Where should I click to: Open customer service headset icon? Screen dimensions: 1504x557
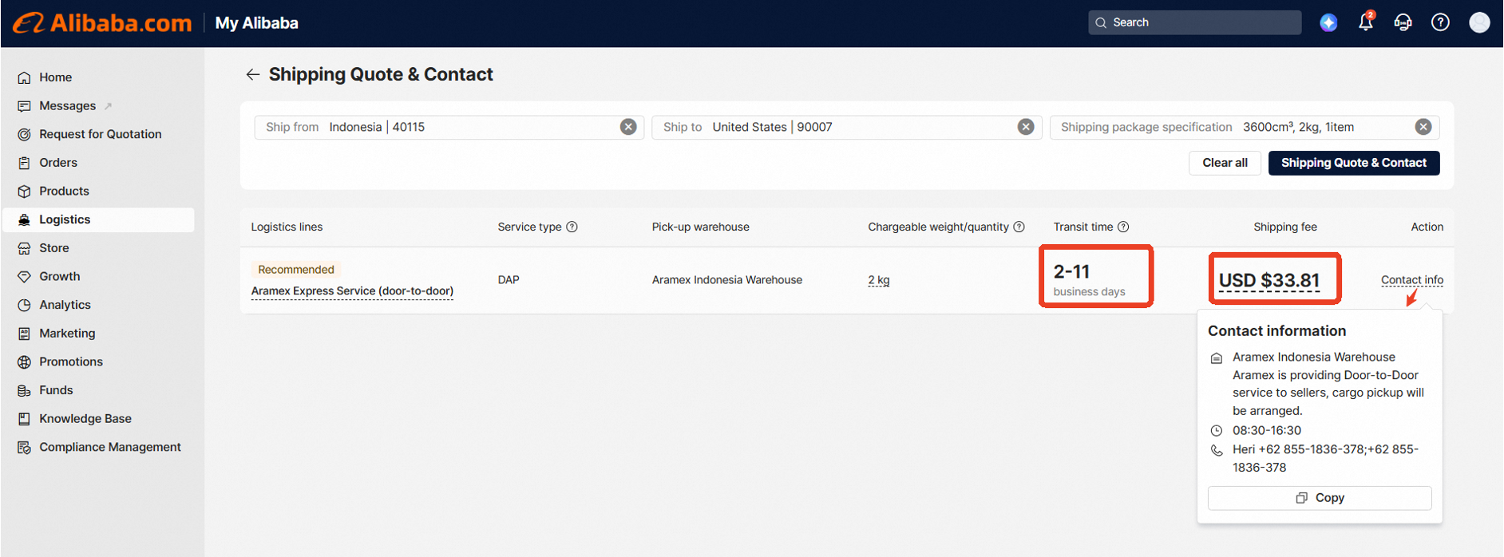[1403, 22]
